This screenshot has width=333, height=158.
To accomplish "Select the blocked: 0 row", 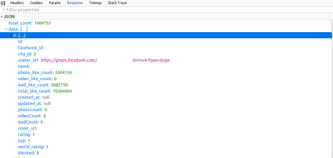I will [x=166, y=153].
